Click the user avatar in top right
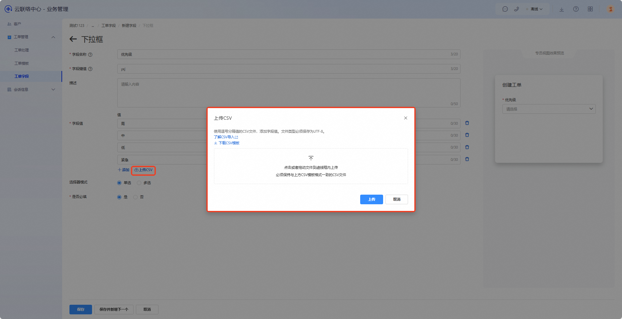The image size is (622, 319). 610,9
